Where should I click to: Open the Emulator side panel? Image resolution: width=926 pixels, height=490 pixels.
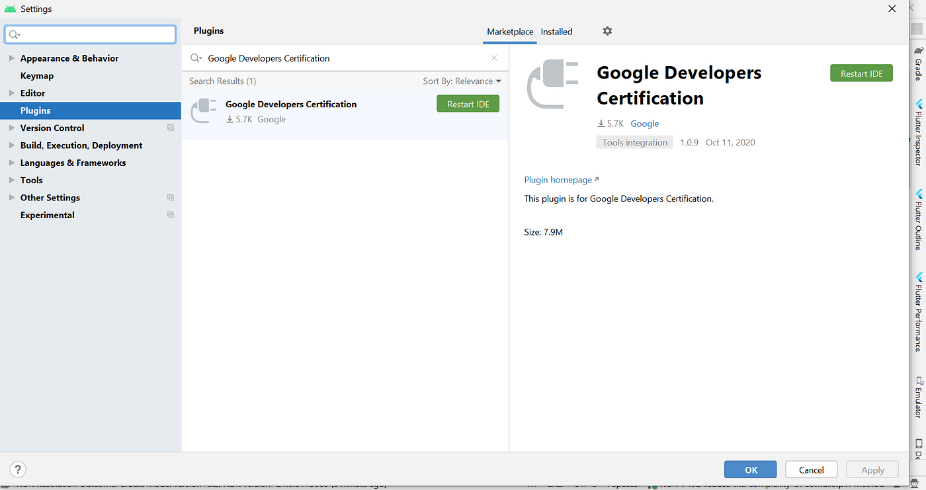coord(919,397)
